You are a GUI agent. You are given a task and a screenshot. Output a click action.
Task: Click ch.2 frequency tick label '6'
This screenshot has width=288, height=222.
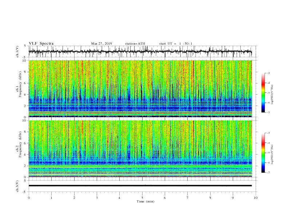[25, 143]
